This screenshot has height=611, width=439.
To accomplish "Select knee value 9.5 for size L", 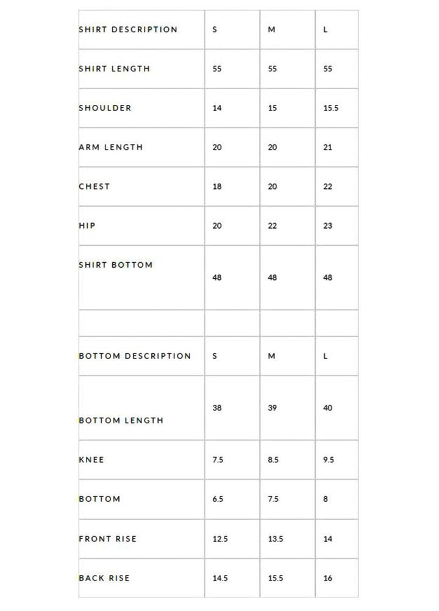I will (329, 460).
